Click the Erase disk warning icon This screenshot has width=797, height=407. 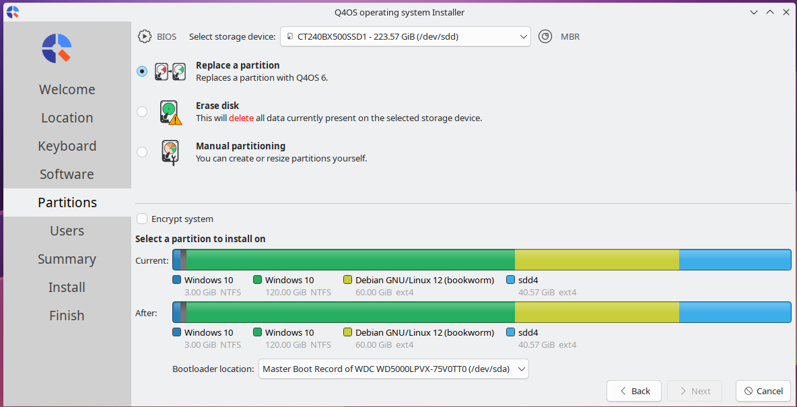pos(170,112)
